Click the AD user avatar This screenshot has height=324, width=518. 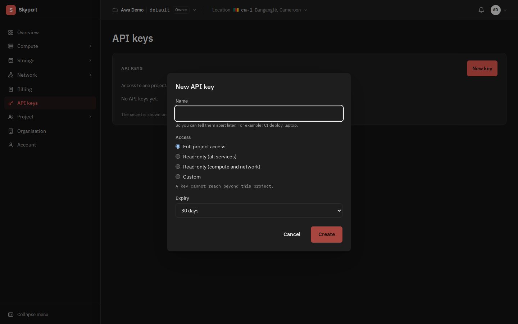point(496,10)
